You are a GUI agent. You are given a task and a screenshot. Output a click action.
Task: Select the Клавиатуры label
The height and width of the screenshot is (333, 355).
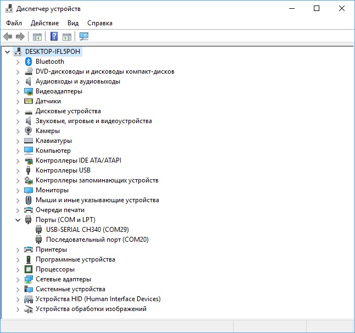coord(54,141)
